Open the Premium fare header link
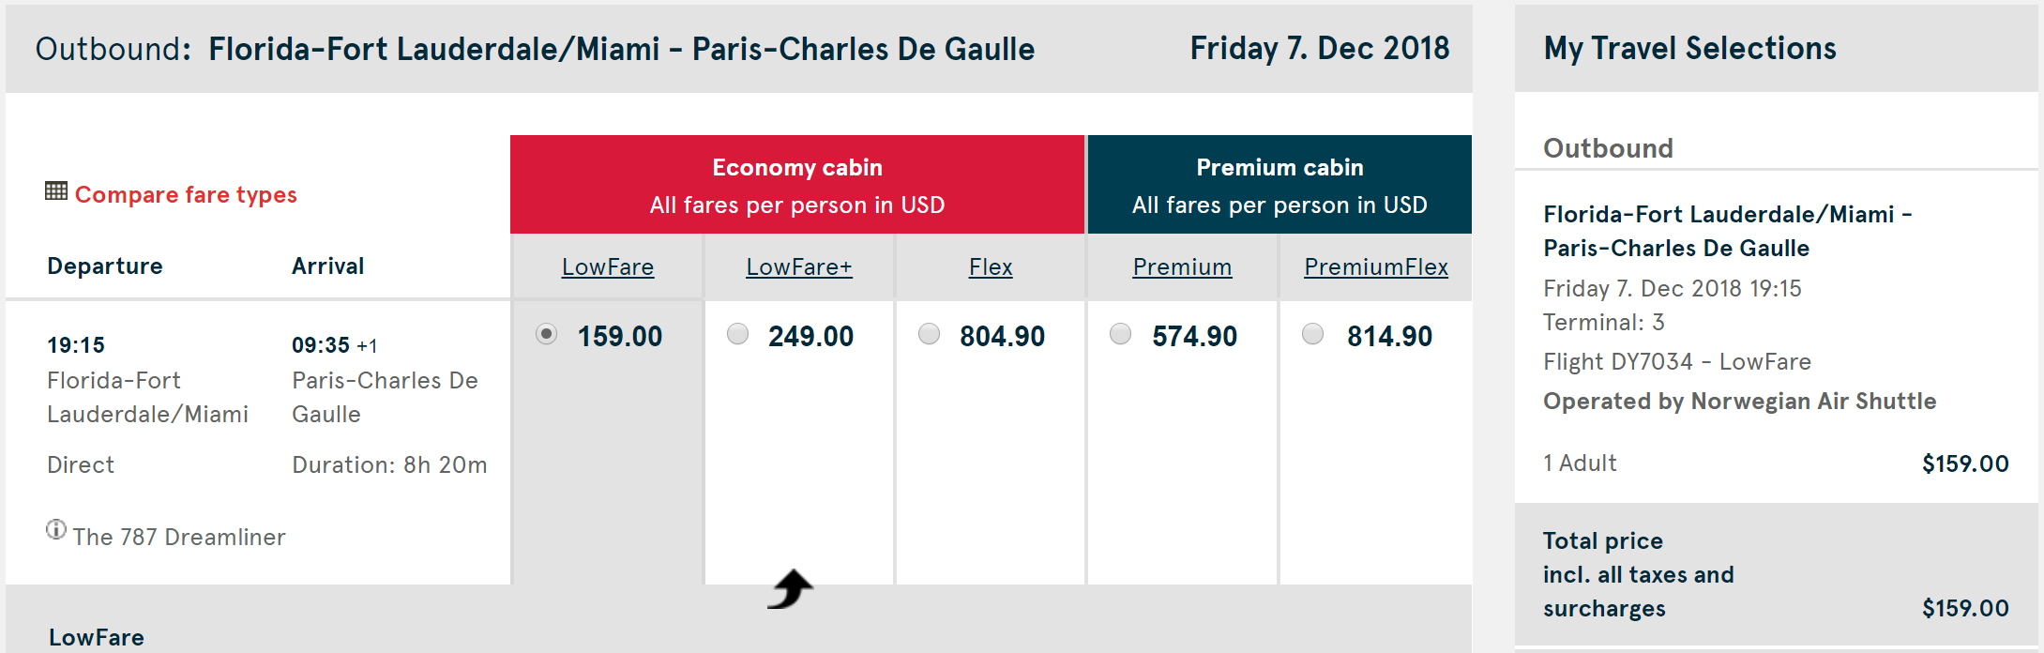 coord(1182,267)
